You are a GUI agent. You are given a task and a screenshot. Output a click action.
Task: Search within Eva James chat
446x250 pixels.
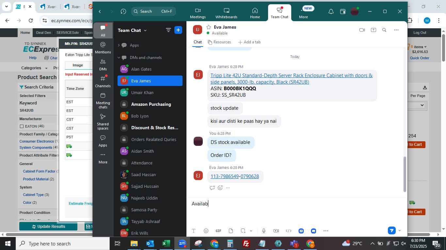coord(384,30)
